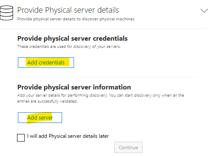Collapse the Physical server details section chevron
Viewport: 210px width, 156px height.
pos(204,11)
